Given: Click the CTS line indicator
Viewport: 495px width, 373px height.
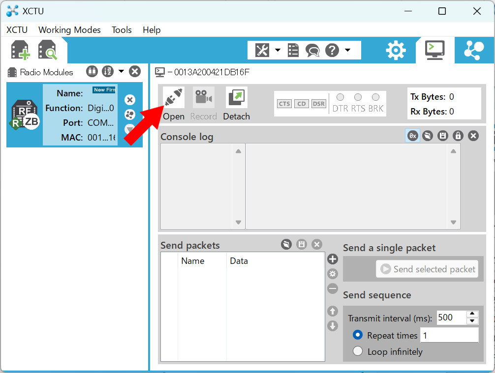Looking at the screenshot, I should point(284,104).
